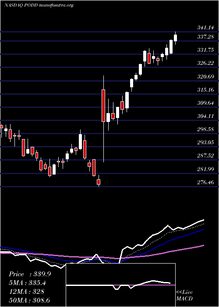Click the 309.64 price level label
This screenshot has height=307, width=219.
pos(205,103)
